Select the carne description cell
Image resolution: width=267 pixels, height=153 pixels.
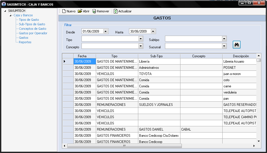coord(239,86)
